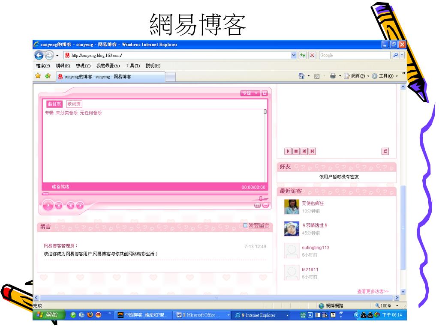439x329 pixels.
Task: Expand the Print dropdown arrow
Action: point(340,76)
